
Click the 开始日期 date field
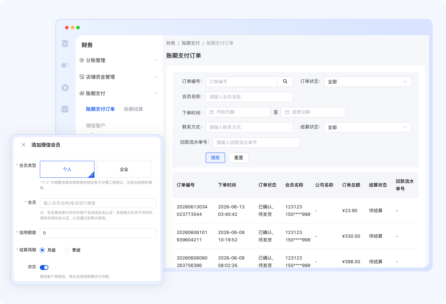click(238, 112)
